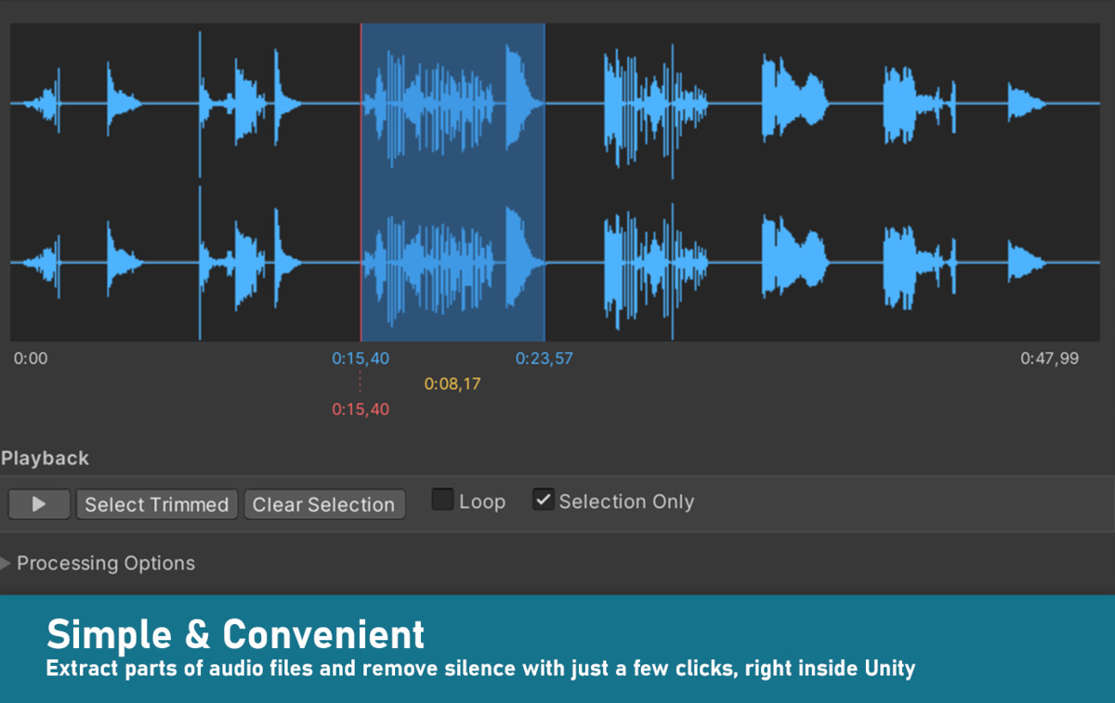Image resolution: width=1115 pixels, height=703 pixels.
Task: Click the highlighted selection region in the waveform
Action: coord(453,182)
